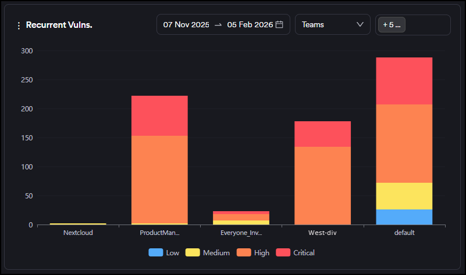Click the blue Low legend color swatch
Image resolution: width=466 pixels, height=275 pixels.
point(156,253)
